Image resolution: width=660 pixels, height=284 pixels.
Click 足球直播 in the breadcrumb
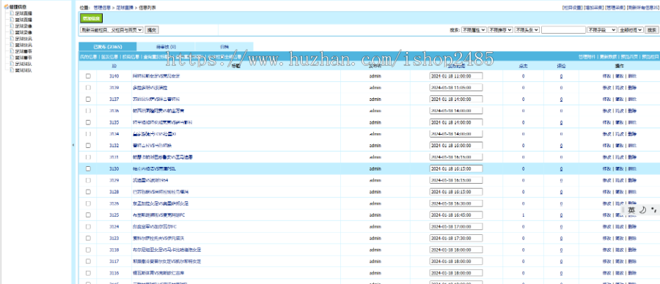124,7
